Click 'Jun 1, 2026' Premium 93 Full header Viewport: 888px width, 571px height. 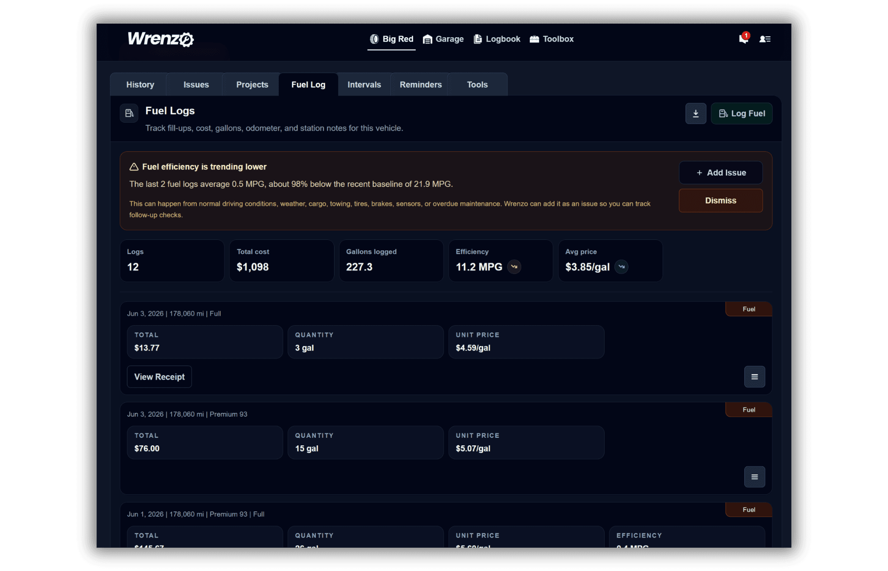tap(196, 514)
